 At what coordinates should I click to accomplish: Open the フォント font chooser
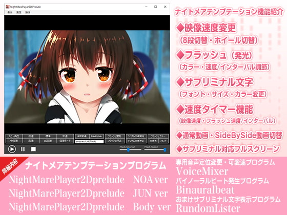pos(163,141)
